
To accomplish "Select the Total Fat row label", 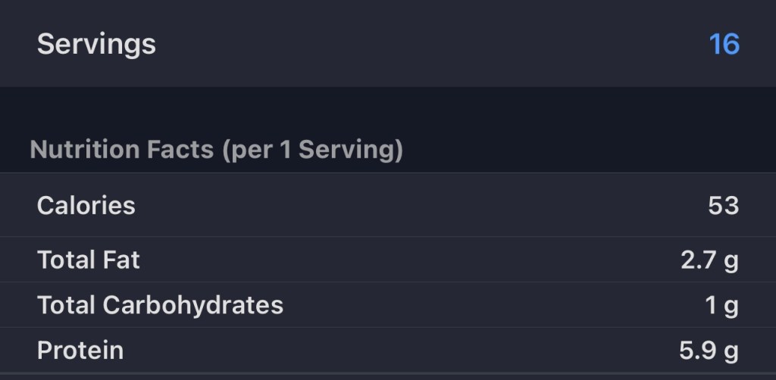I will pyautogui.click(x=89, y=260).
